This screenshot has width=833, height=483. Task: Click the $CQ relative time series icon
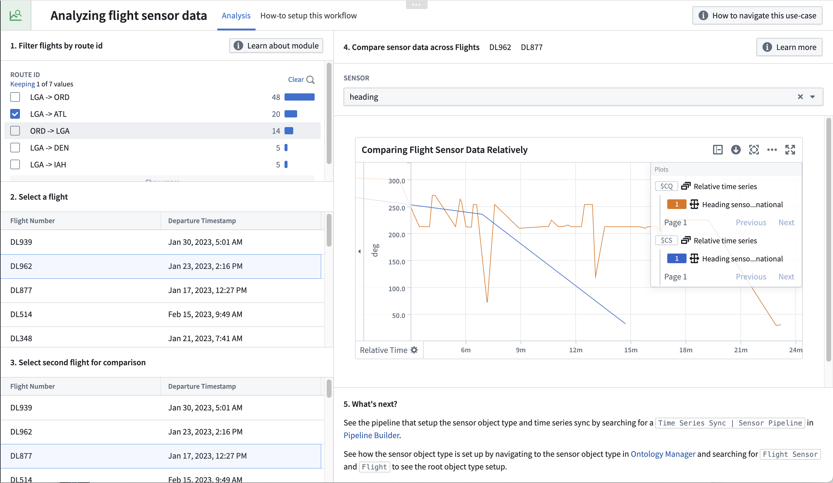686,186
